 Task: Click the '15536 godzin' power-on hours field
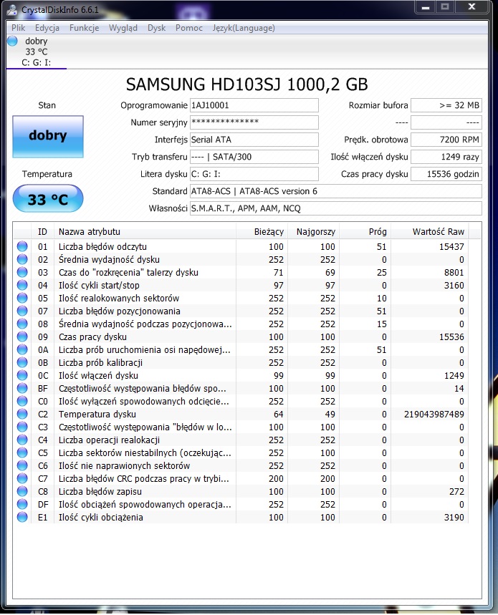tap(446, 174)
